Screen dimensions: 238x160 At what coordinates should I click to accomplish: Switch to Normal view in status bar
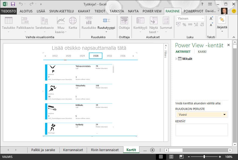(x=161, y=157)
